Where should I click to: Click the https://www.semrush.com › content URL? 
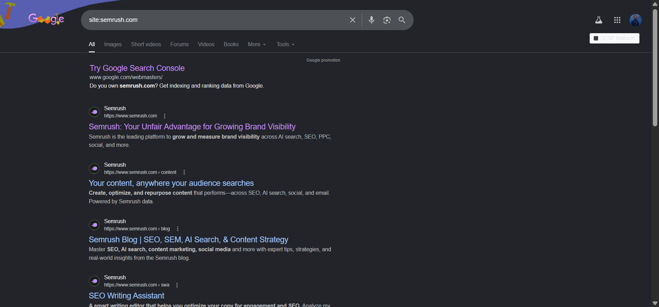[x=140, y=172]
